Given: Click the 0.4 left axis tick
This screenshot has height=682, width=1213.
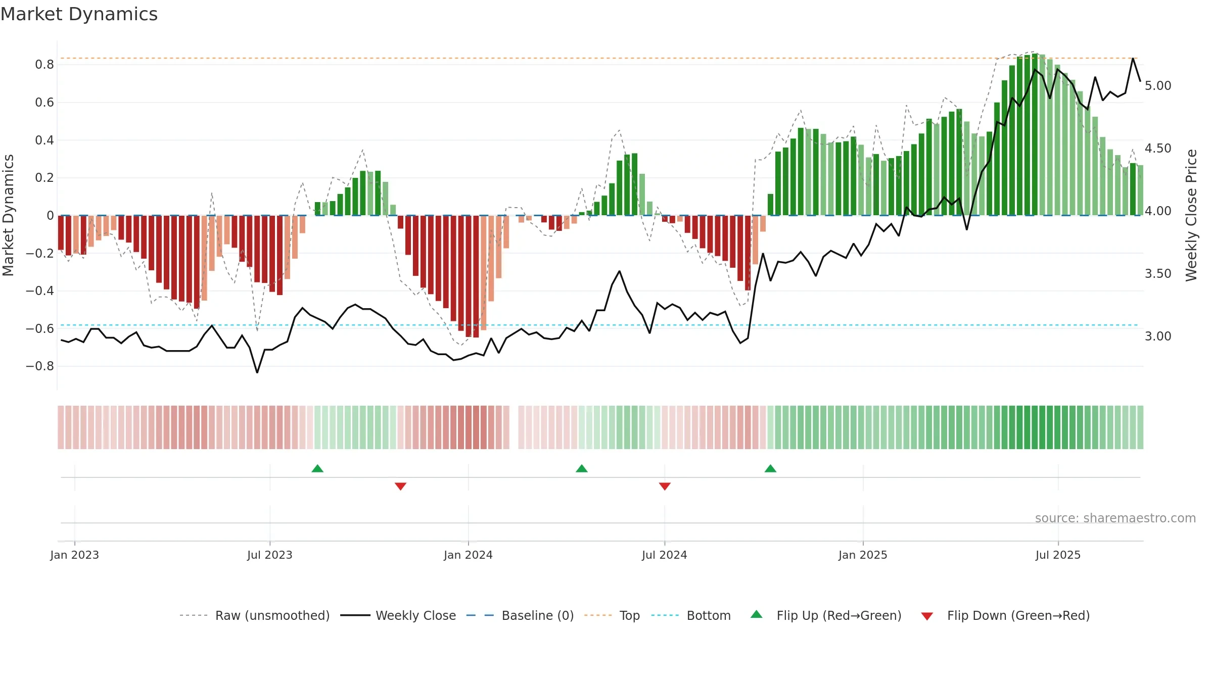Looking at the screenshot, I should point(44,140).
